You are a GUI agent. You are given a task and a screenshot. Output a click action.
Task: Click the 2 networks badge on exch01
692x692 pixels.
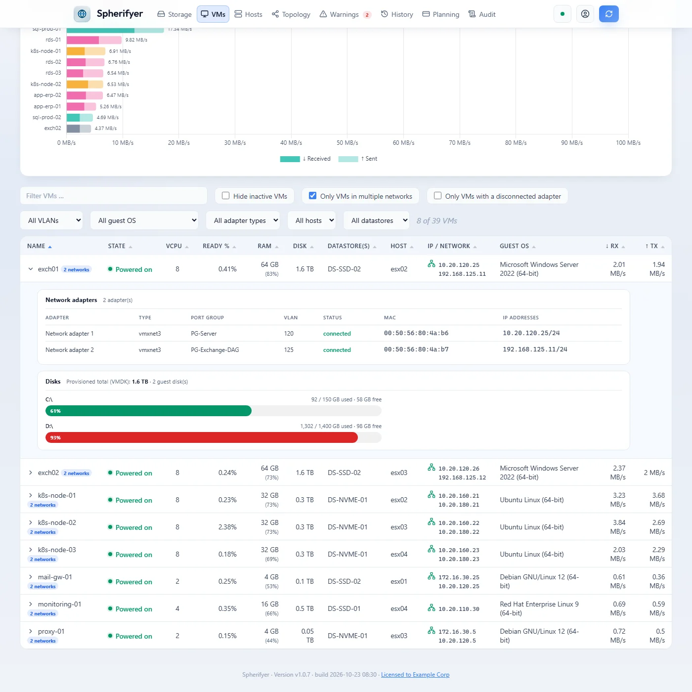point(77,269)
